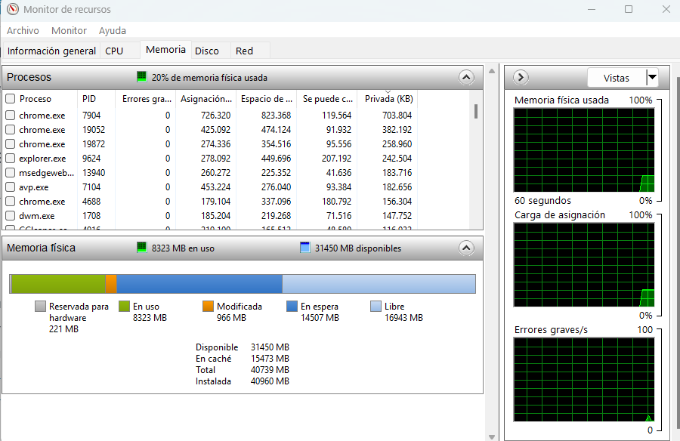Check the box for explorer.exe
Screen dimensions: 680x441
pyautogui.click(x=11, y=159)
